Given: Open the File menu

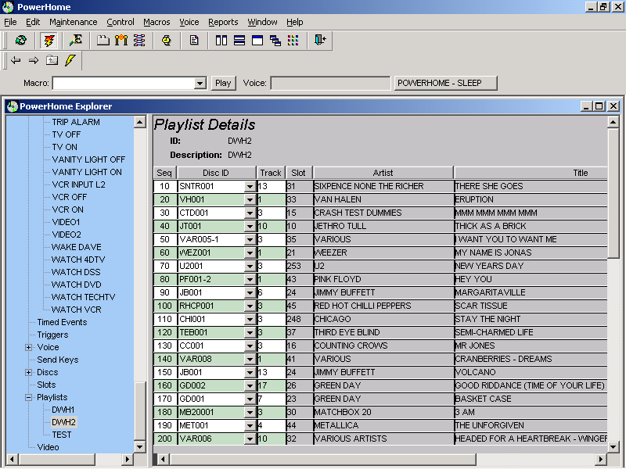Looking at the screenshot, I should [x=10, y=22].
